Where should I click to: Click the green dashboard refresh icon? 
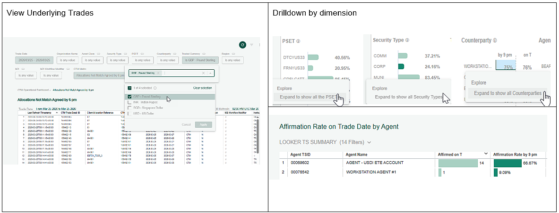(242, 45)
